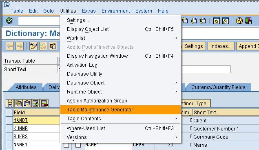Click the select-all corner cell left of Field header
Viewport: 259px width, 150px height.
(9, 113)
